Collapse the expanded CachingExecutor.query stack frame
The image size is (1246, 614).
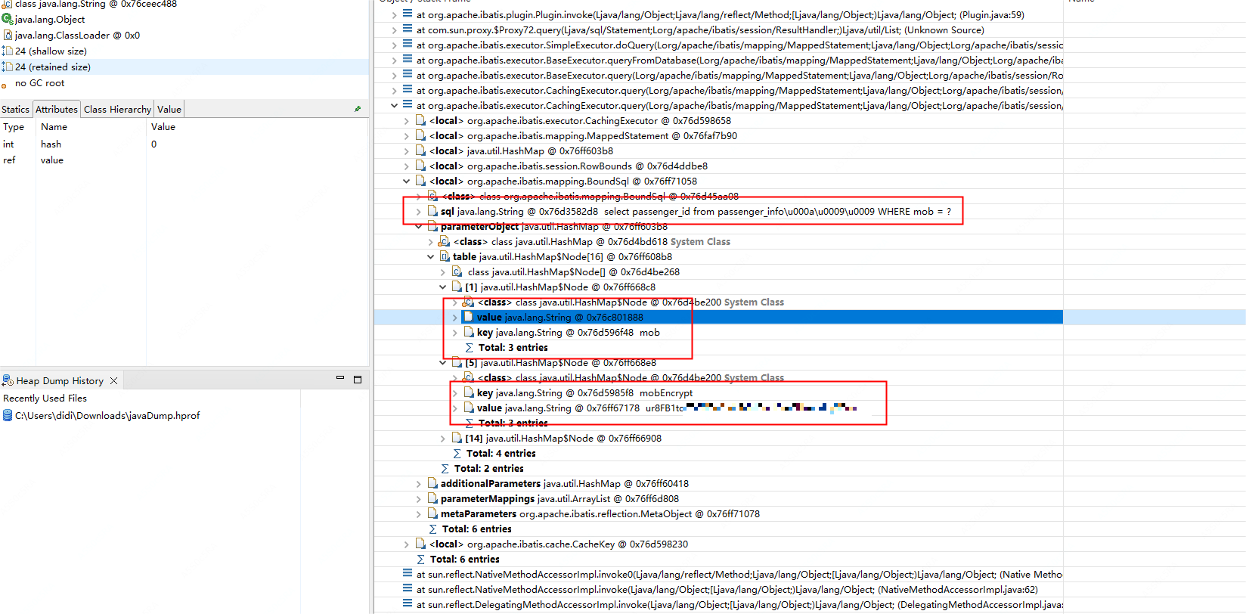point(394,105)
